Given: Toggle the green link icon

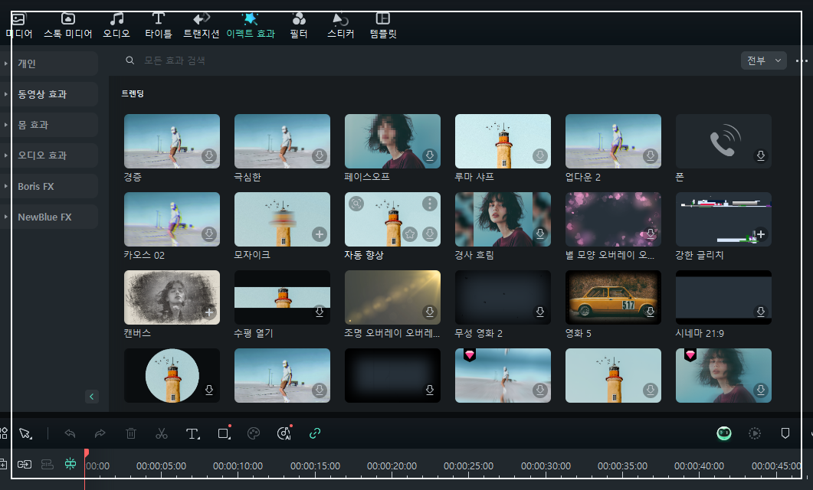Looking at the screenshot, I should point(315,433).
